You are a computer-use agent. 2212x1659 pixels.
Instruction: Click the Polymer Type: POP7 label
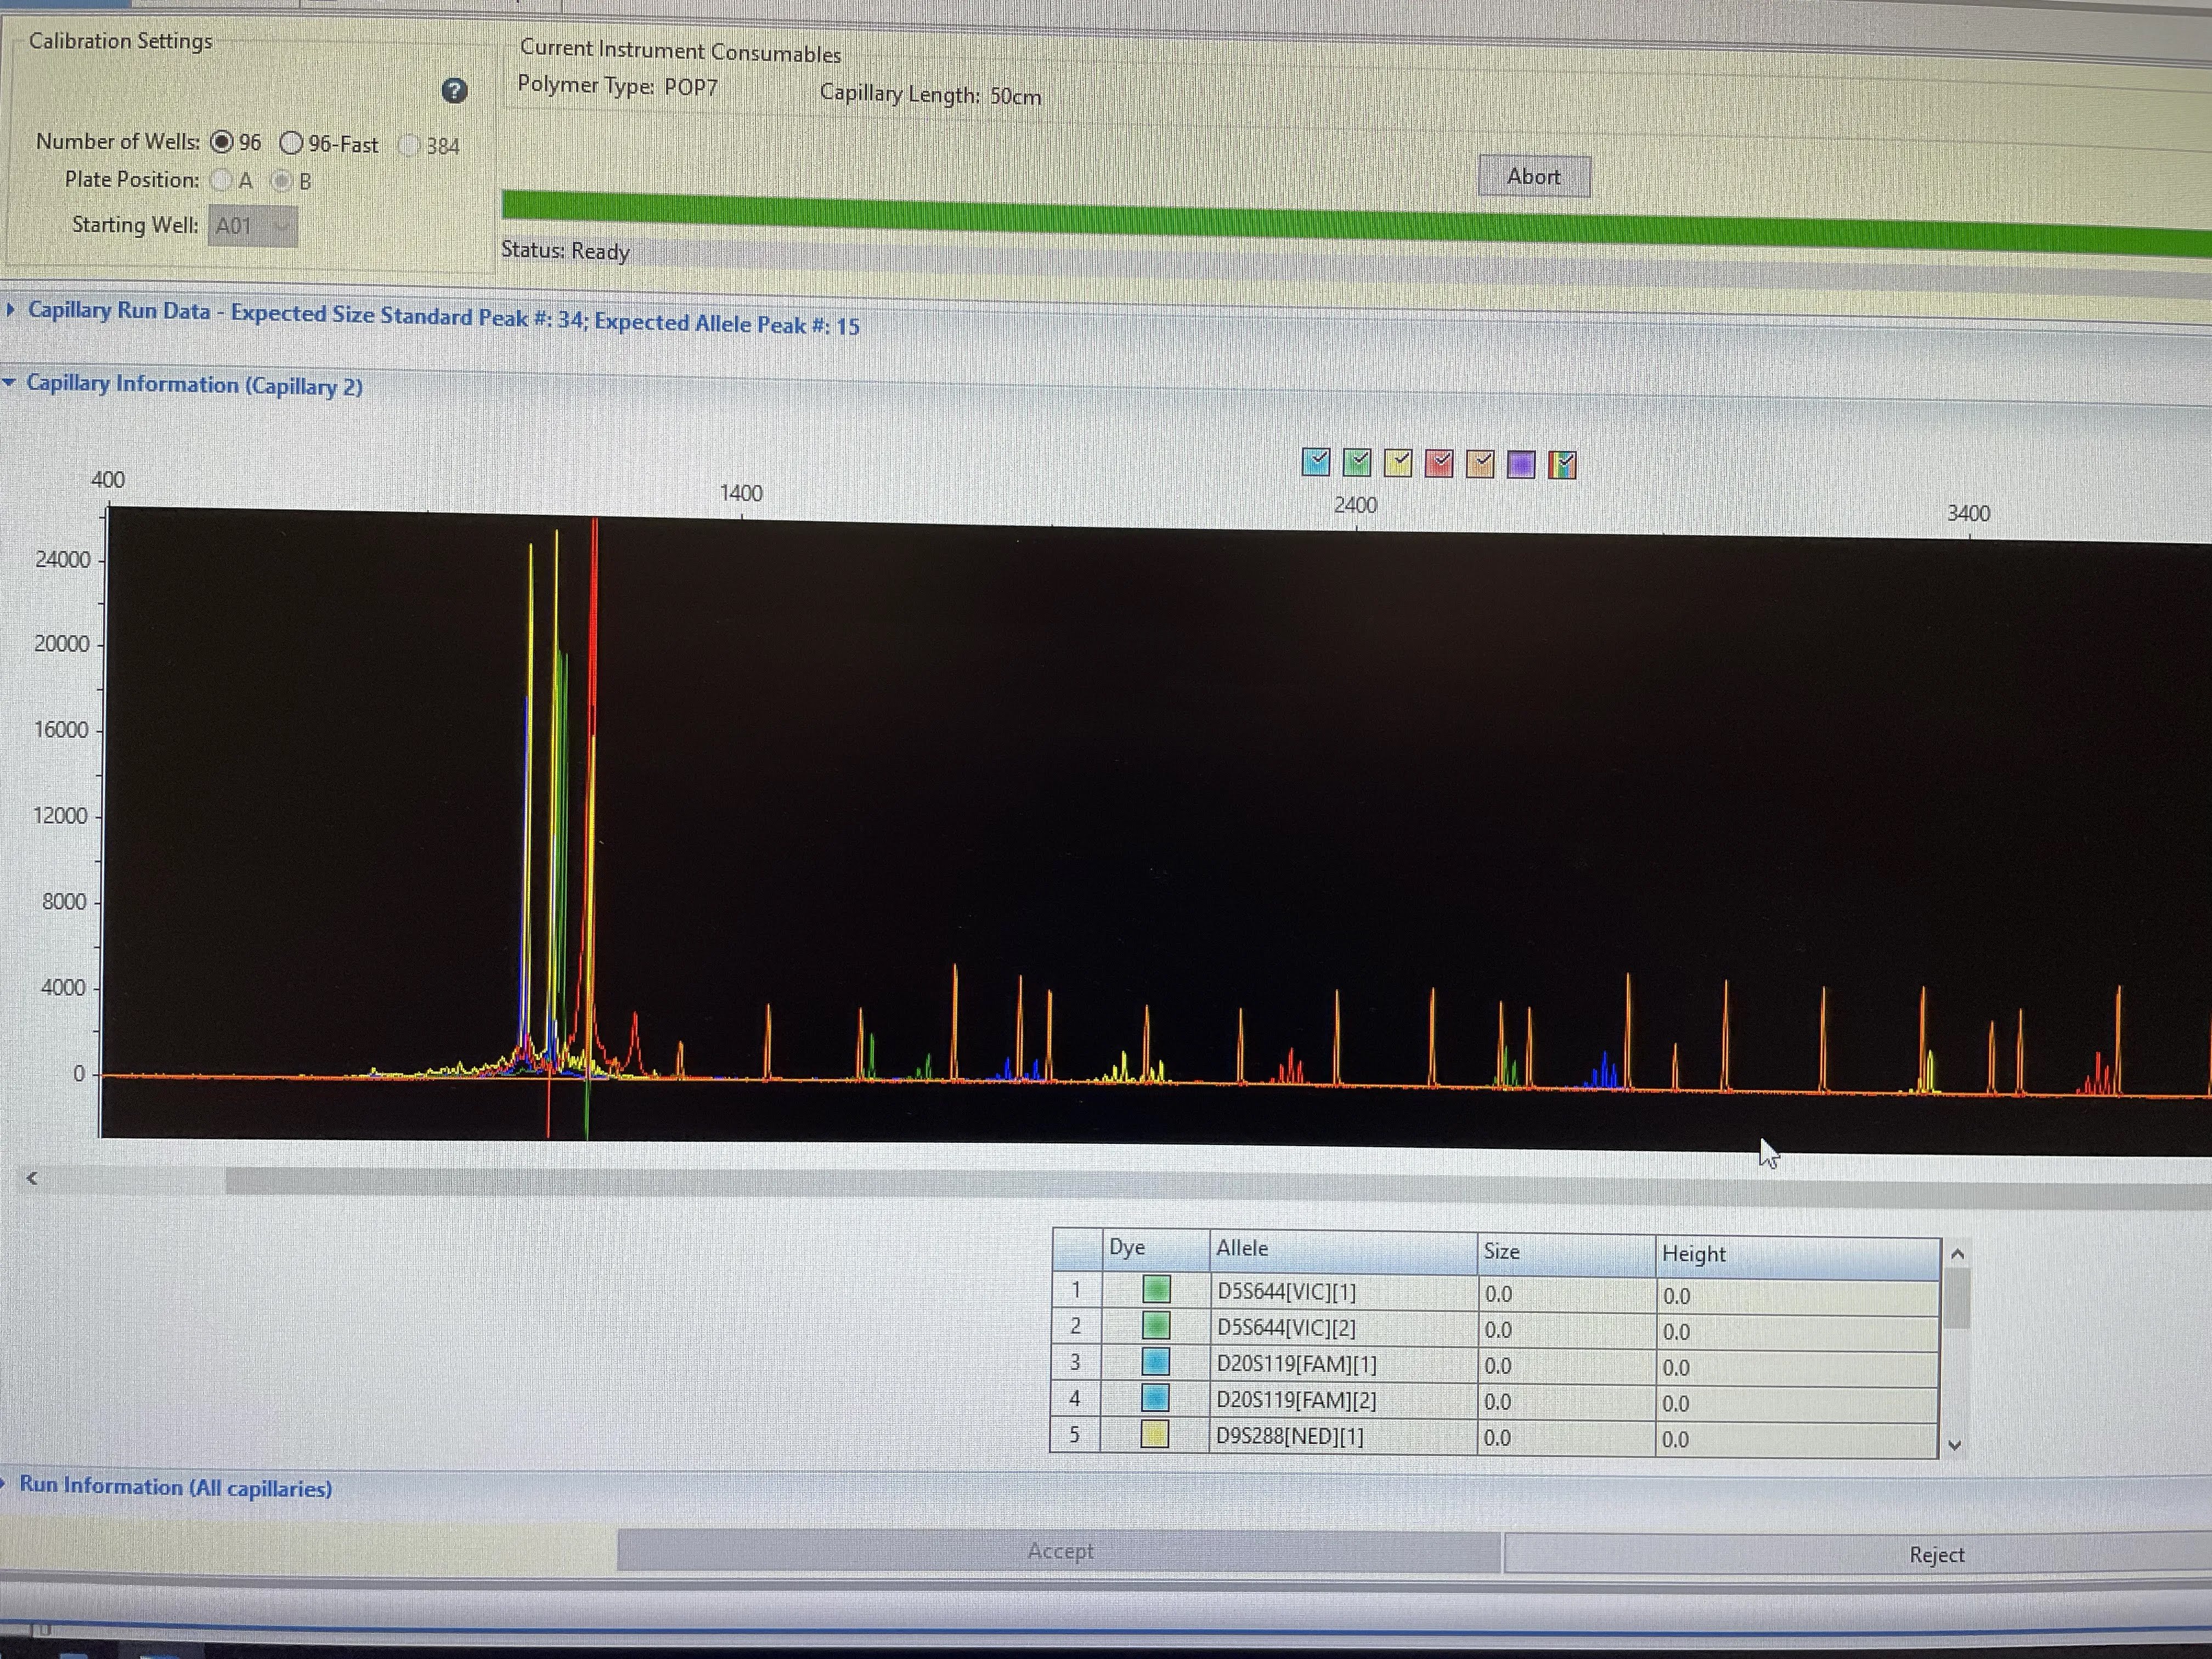tap(617, 86)
